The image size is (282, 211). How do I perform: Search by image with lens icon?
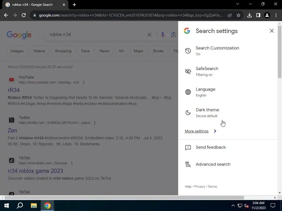tap(173, 35)
